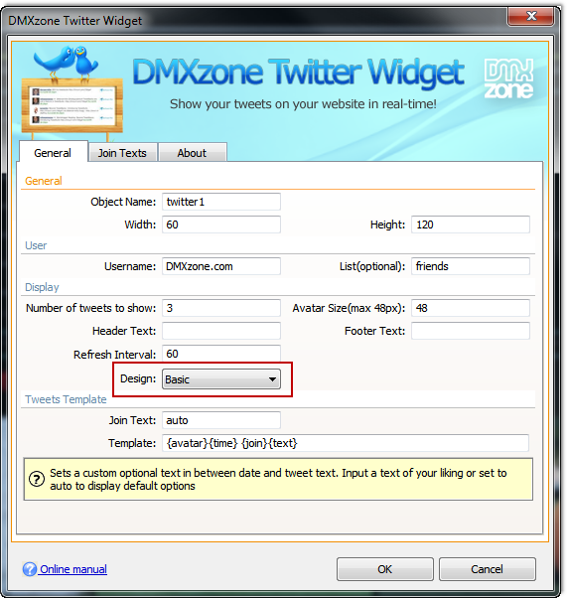Open the Design dropdown showing Basic
Image resolution: width=567 pixels, height=598 pixels.
click(x=221, y=379)
